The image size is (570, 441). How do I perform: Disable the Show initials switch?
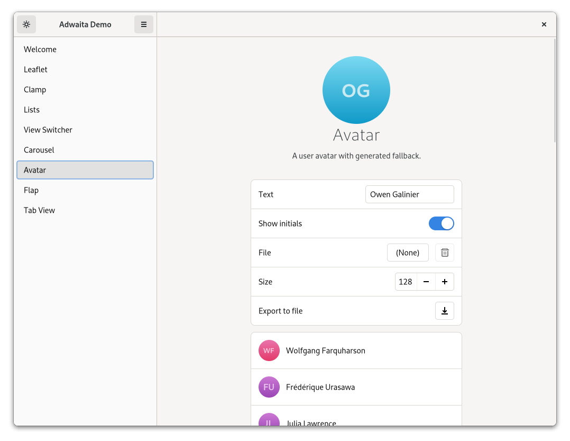point(441,223)
